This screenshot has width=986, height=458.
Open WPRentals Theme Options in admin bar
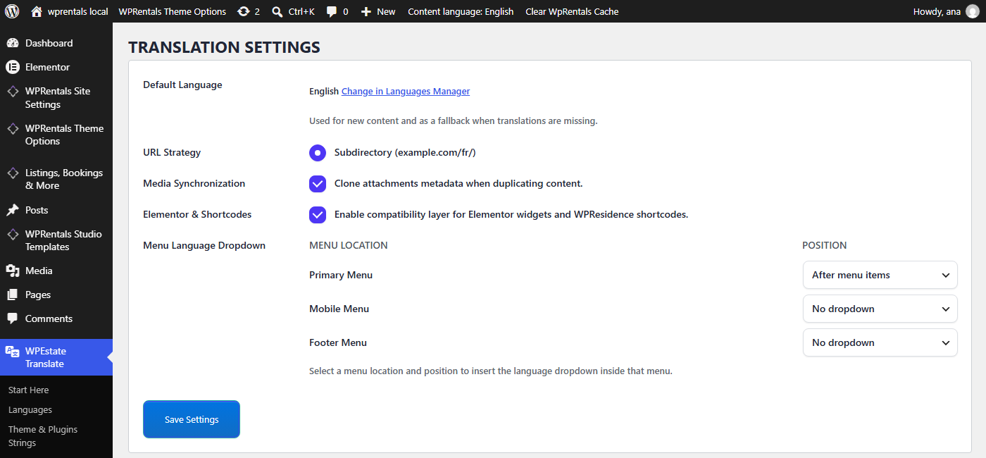173,11
